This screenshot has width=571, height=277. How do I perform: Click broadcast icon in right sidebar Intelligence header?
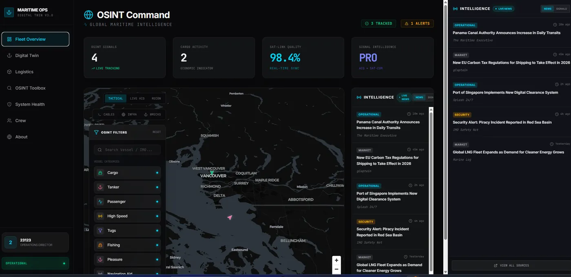(456, 9)
